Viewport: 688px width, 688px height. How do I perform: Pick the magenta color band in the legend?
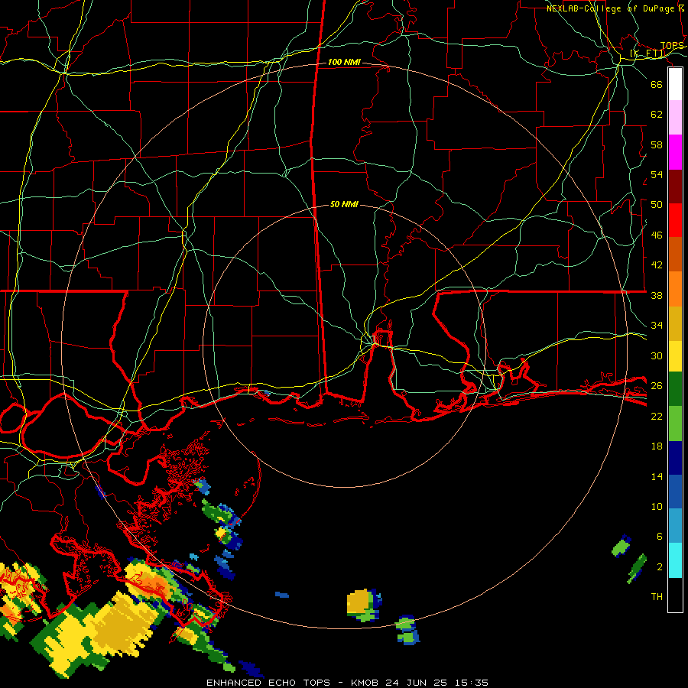click(x=675, y=152)
